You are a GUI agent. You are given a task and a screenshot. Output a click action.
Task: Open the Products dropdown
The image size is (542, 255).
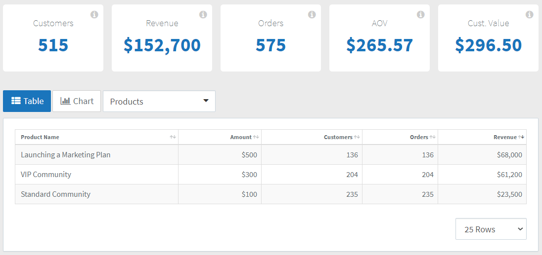click(159, 101)
